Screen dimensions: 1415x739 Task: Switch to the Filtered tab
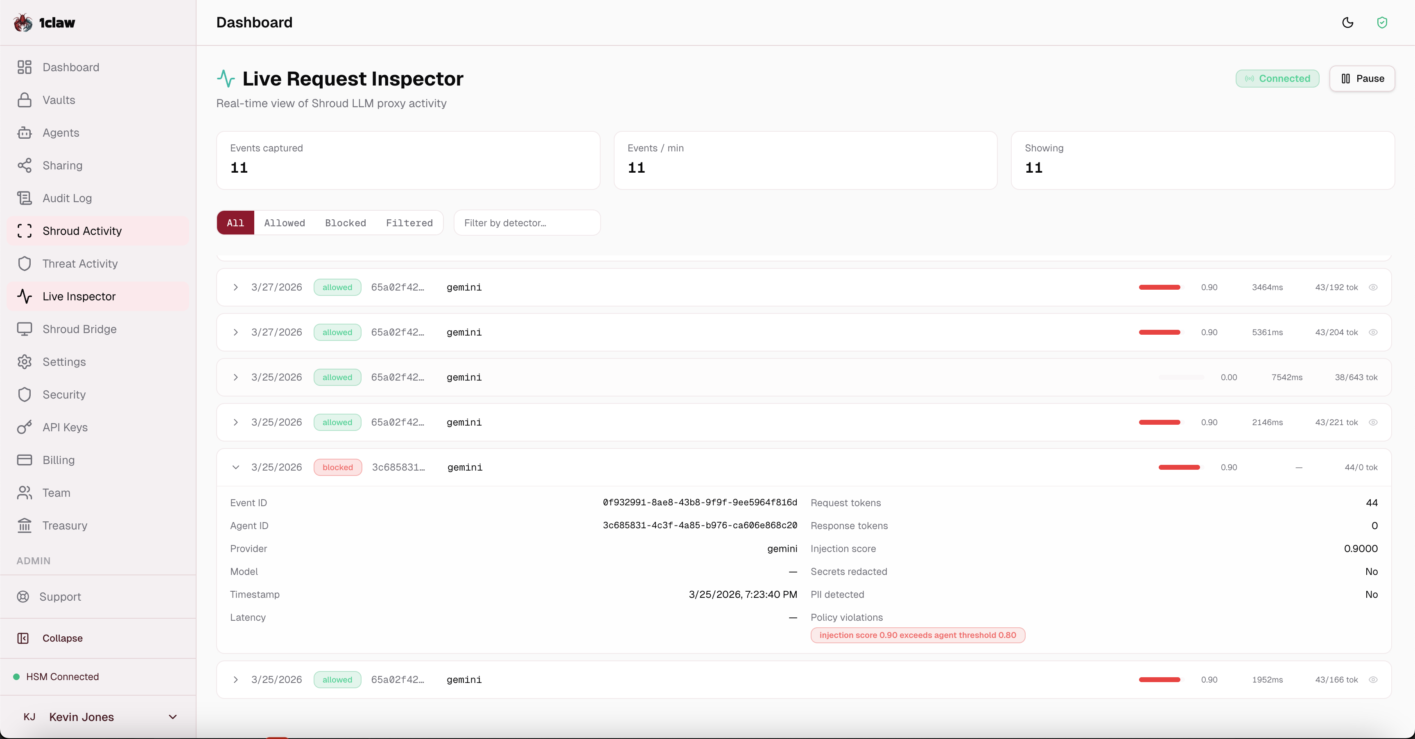[409, 223]
